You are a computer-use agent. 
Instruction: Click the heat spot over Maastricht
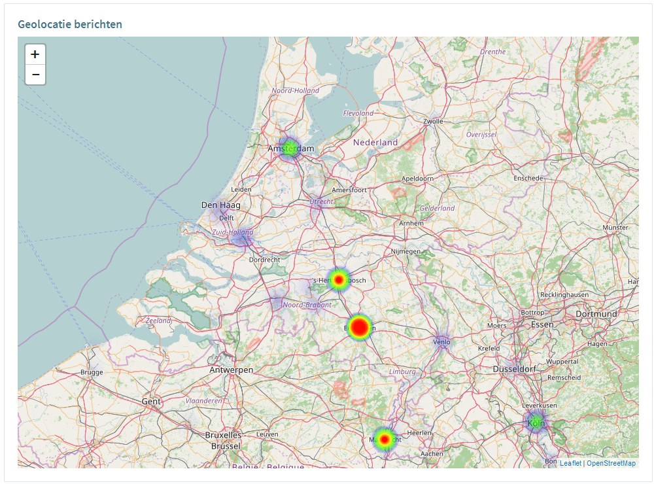coord(385,439)
